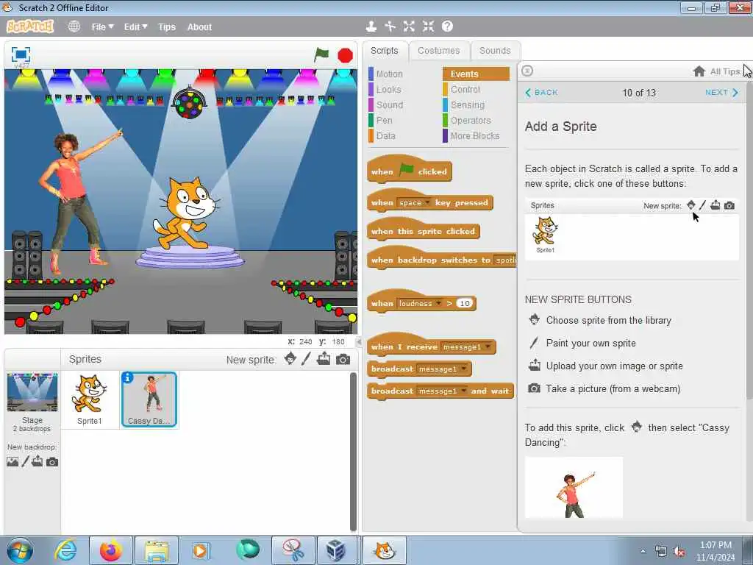Upload backdrop from file icon
The image size is (753, 565).
point(37,462)
